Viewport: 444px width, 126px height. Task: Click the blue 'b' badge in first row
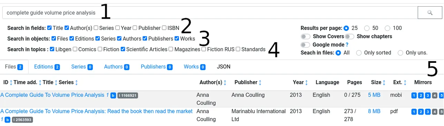pyautogui.click(x=113, y=95)
